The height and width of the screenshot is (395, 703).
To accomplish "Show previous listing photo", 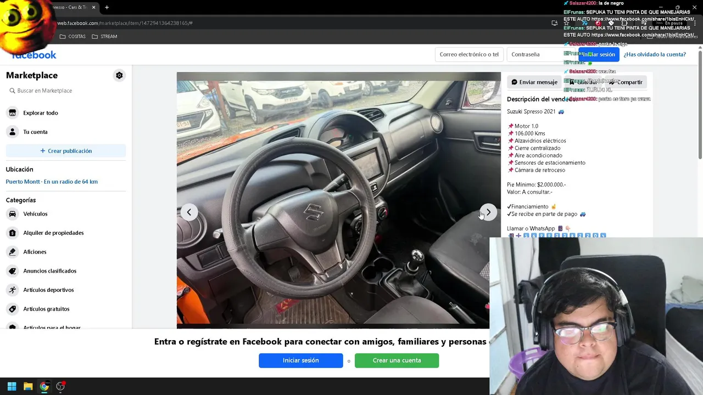I will tap(189, 212).
